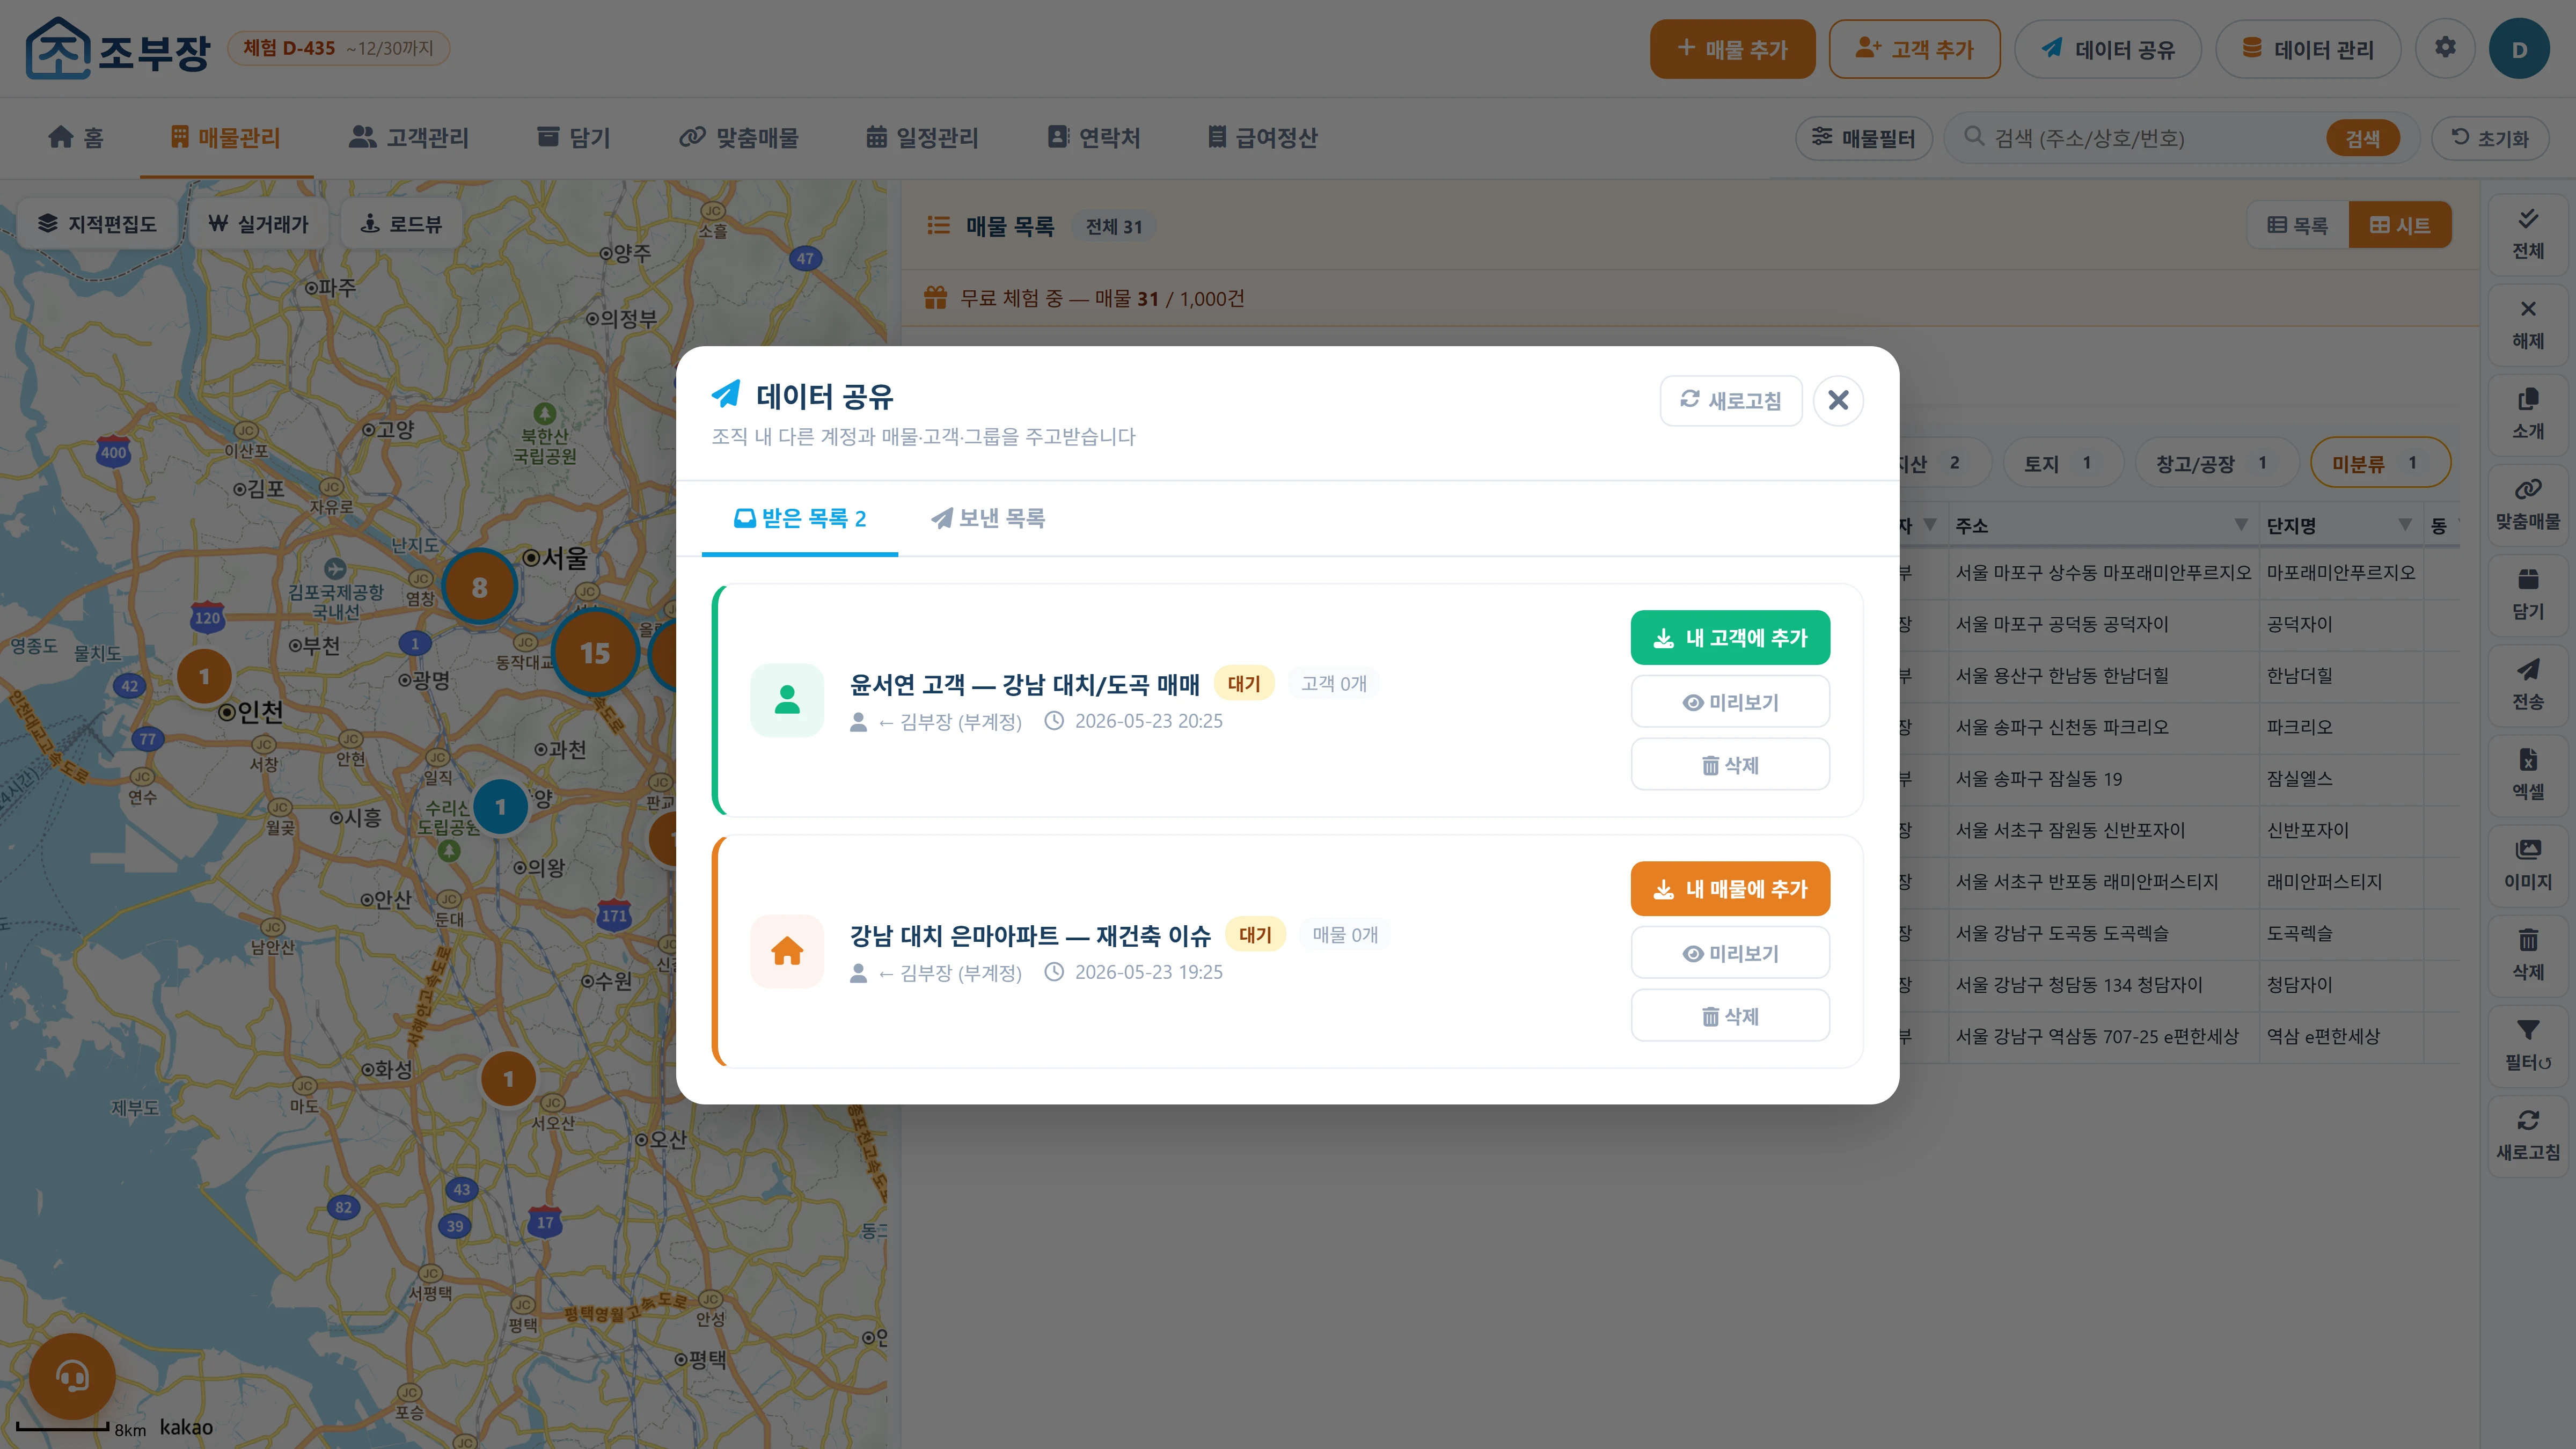Open the 고객관리 menu
This screenshot has height=1449, width=2576.
[409, 137]
